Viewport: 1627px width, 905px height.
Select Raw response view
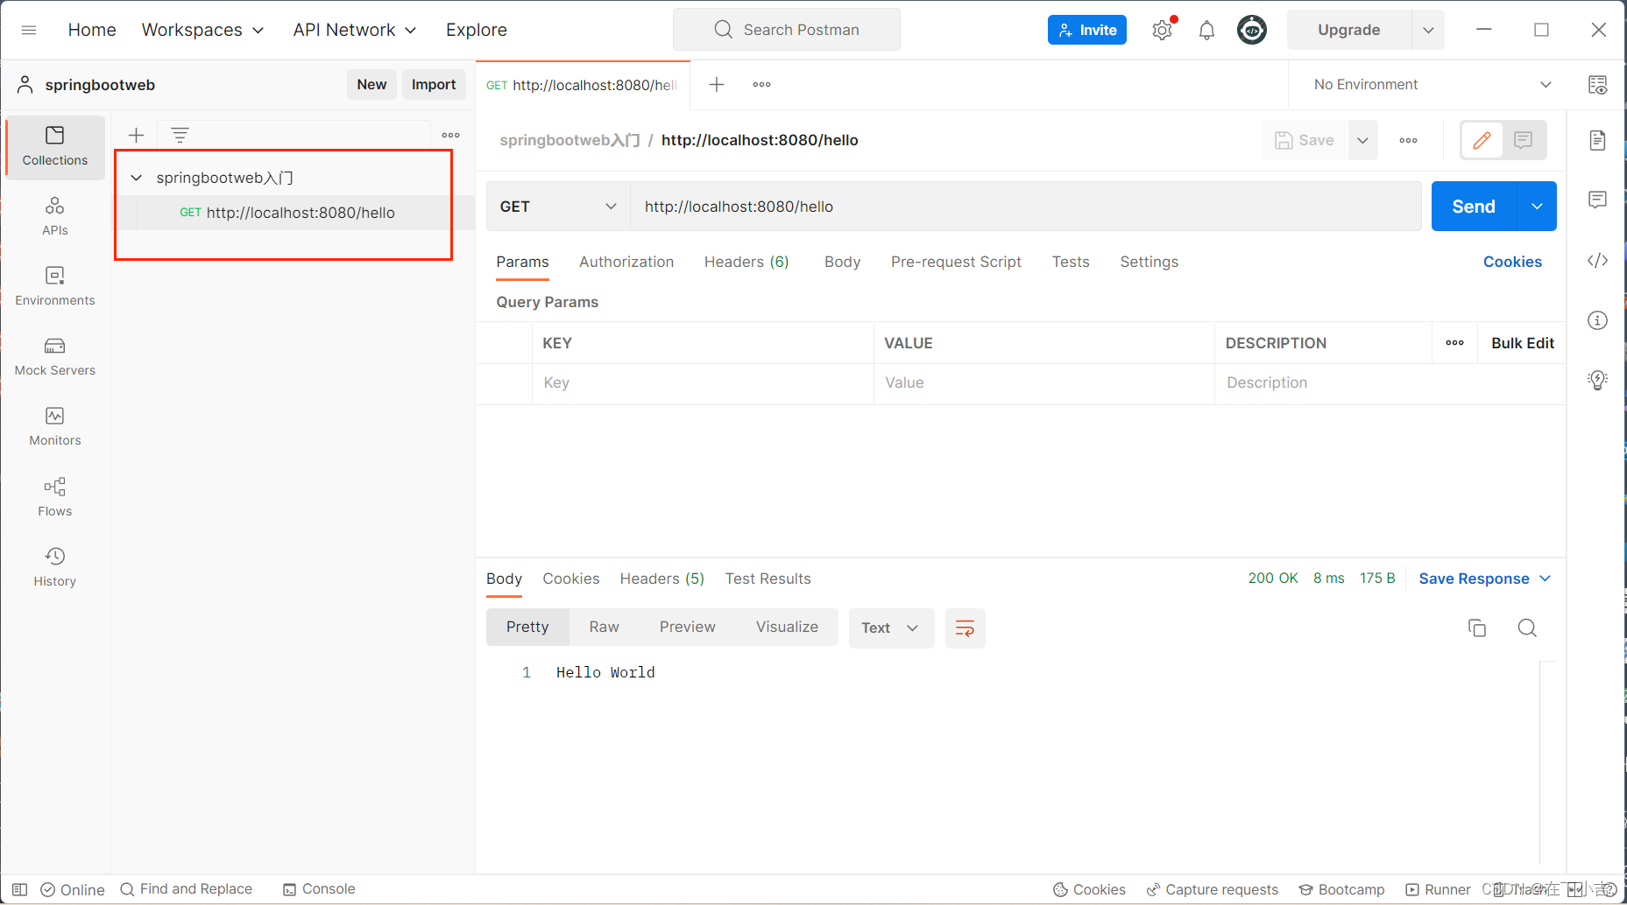(x=604, y=627)
